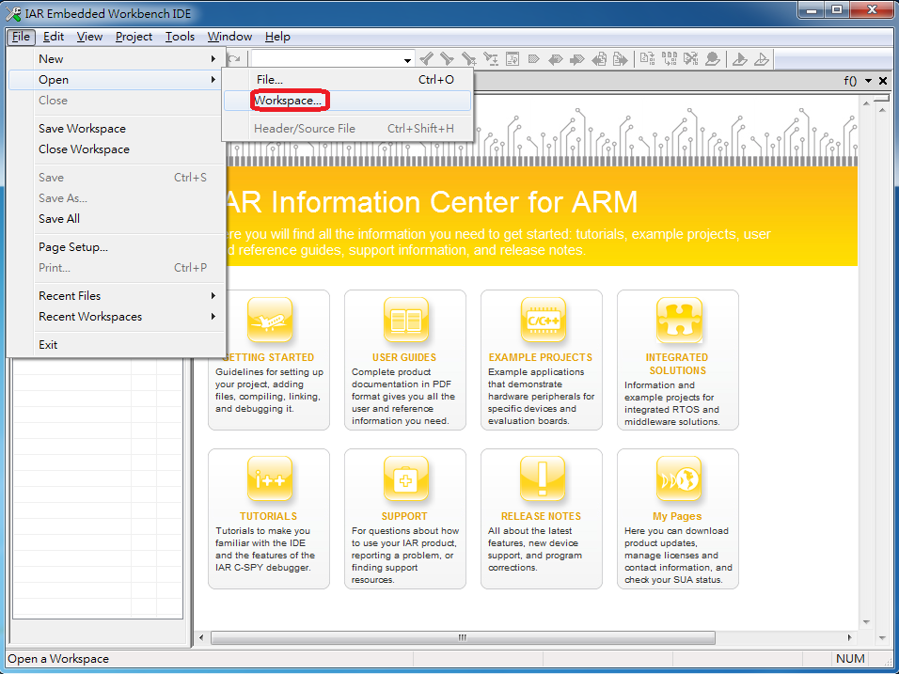This screenshot has height=674, width=899.
Task: Click the IAR app icon in title bar
Action: point(13,13)
